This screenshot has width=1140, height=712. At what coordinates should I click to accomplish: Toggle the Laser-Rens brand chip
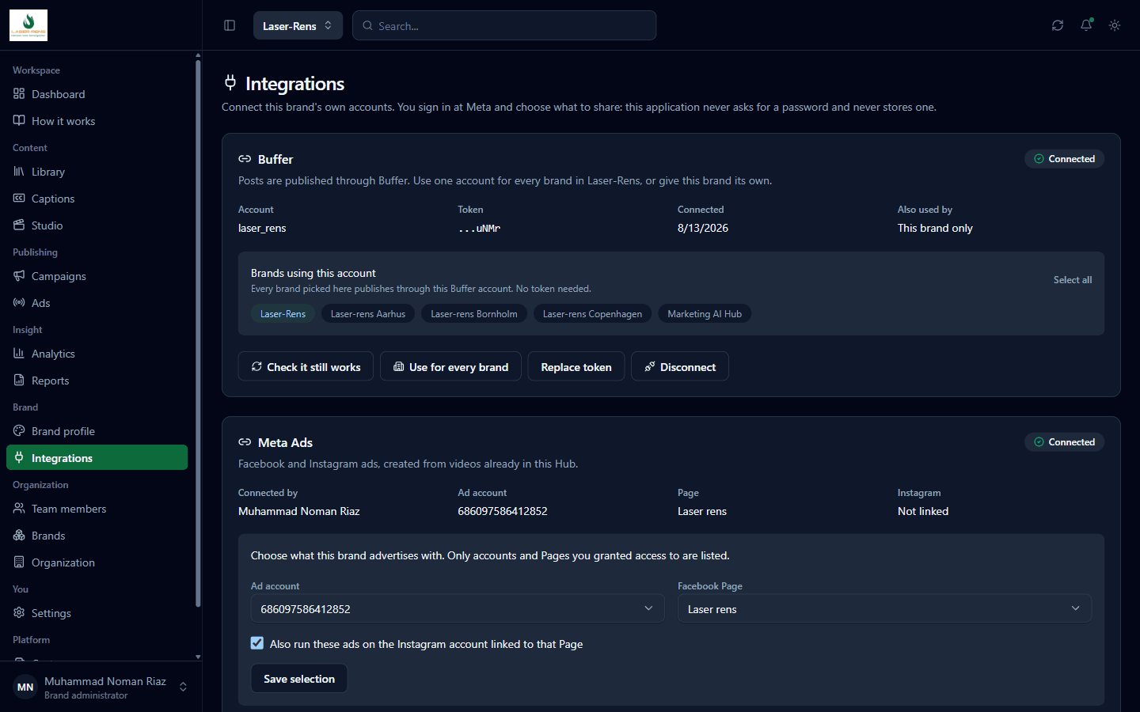(283, 314)
